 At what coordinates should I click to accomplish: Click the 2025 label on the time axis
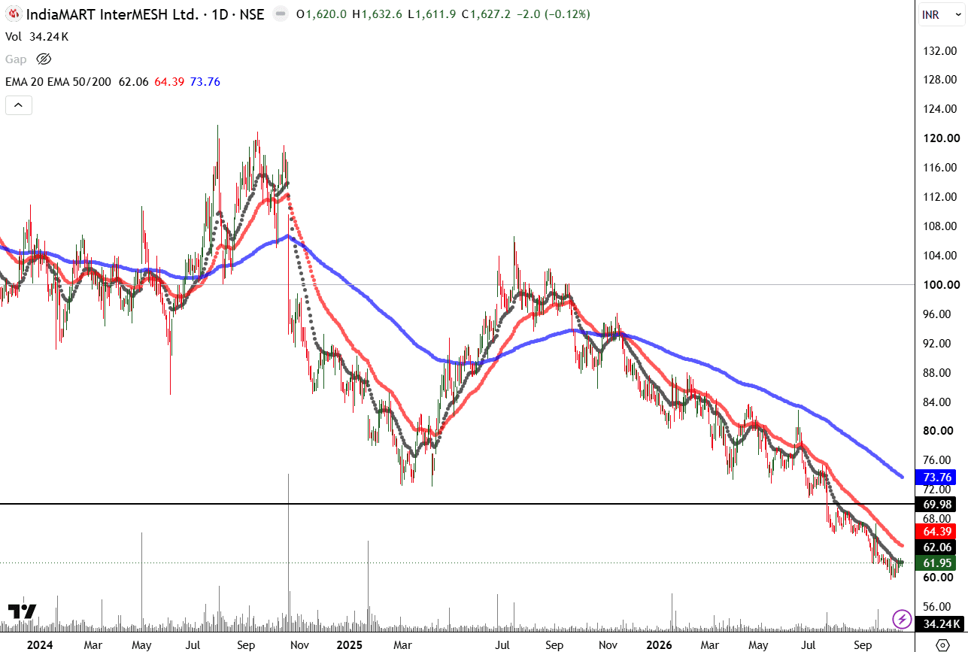(350, 644)
